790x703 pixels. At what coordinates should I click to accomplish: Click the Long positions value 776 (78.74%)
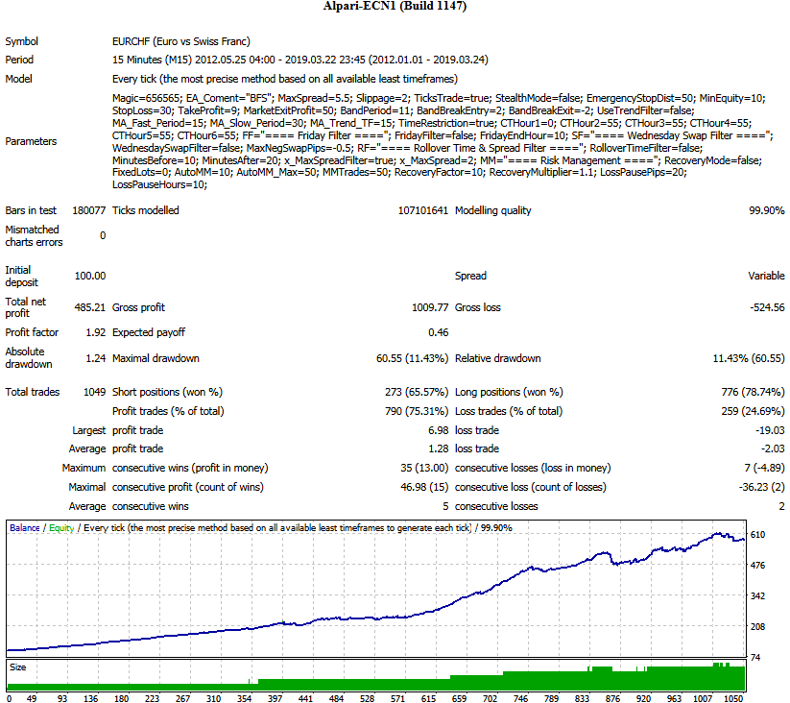click(753, 392)
